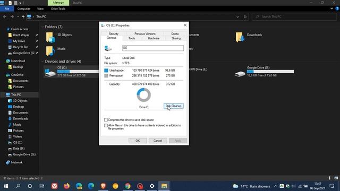Image resolution: width=340 pixels, height=191 pixels.
Task: Select OneDrive in navigation pane
Action: [x=17, y=75]
